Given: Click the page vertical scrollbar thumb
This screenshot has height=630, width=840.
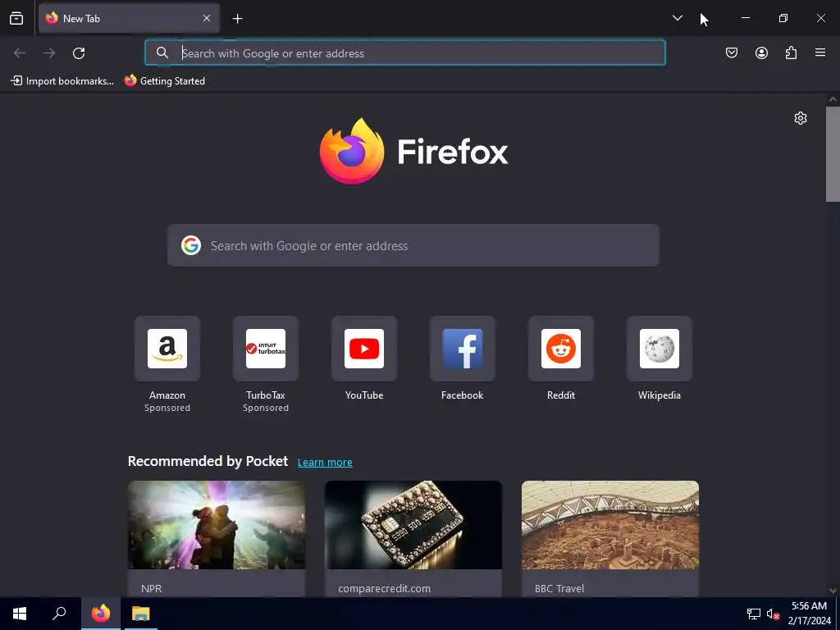Looking at the screenshot, I should (833, 153).
